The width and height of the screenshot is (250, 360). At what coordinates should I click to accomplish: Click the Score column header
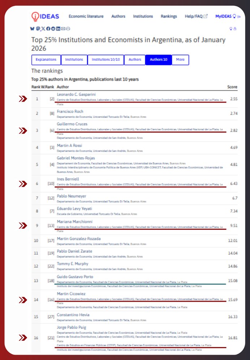click(x=232, y=87)
